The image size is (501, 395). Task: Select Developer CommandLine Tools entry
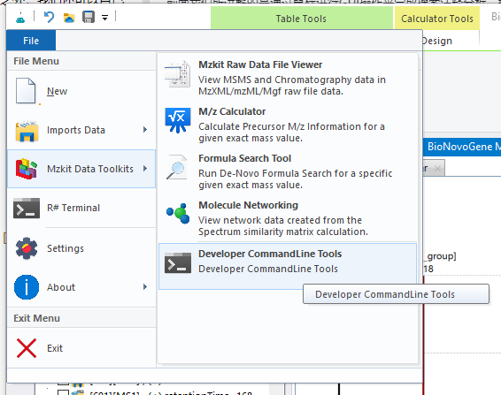(288, 266)
